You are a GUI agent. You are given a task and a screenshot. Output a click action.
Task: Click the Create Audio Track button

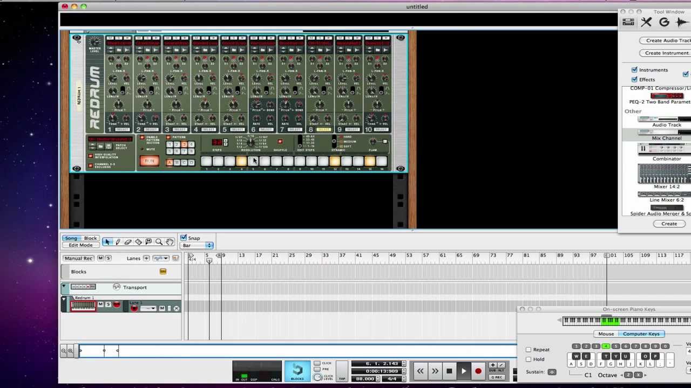[x=665, y=40]
